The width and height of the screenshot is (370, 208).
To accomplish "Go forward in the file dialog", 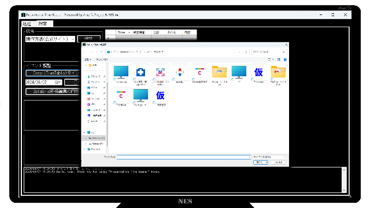I will (91, 52).
